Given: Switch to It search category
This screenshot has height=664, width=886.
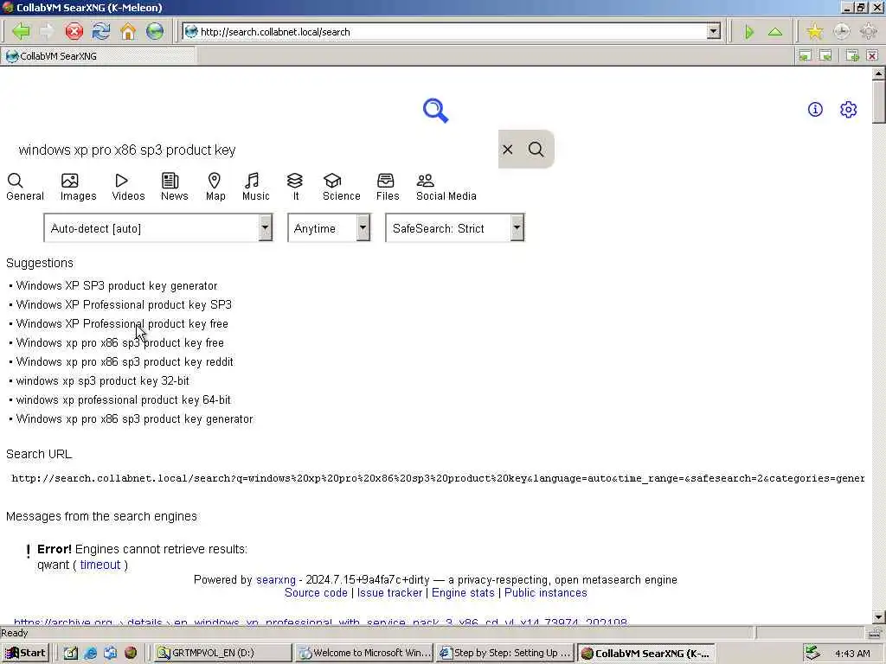Looking at the screenshot, I should [295, 187].
